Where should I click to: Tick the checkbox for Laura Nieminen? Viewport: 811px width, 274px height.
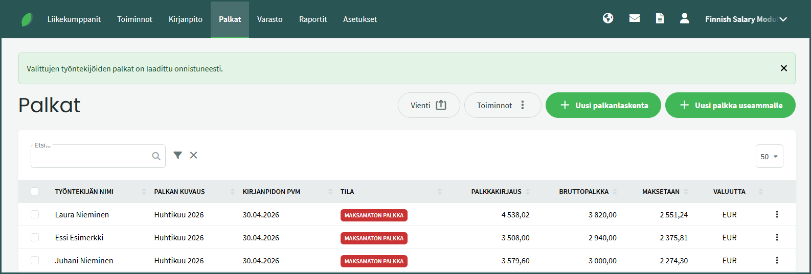[x=35, y=215]
